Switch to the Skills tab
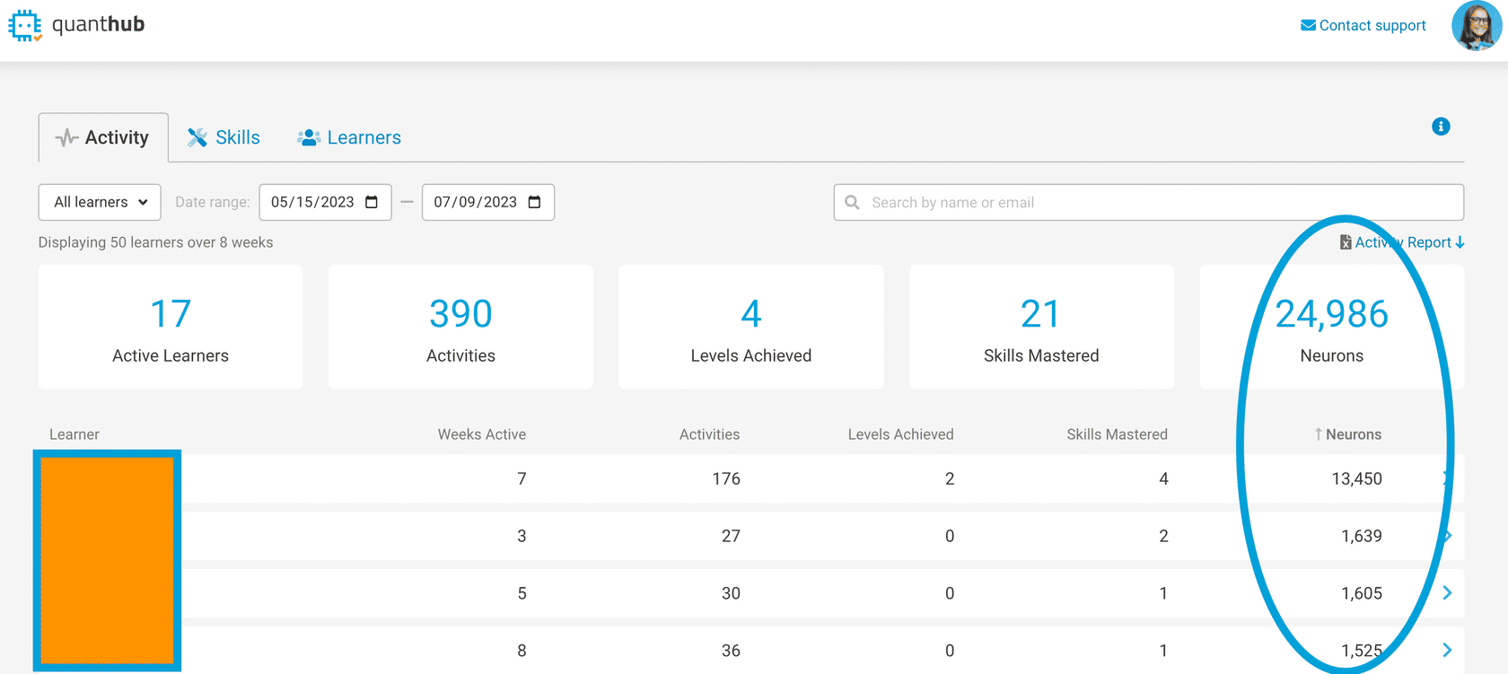Image resolution: width=1508 pixels, height=674 pixels. [224, 137]
